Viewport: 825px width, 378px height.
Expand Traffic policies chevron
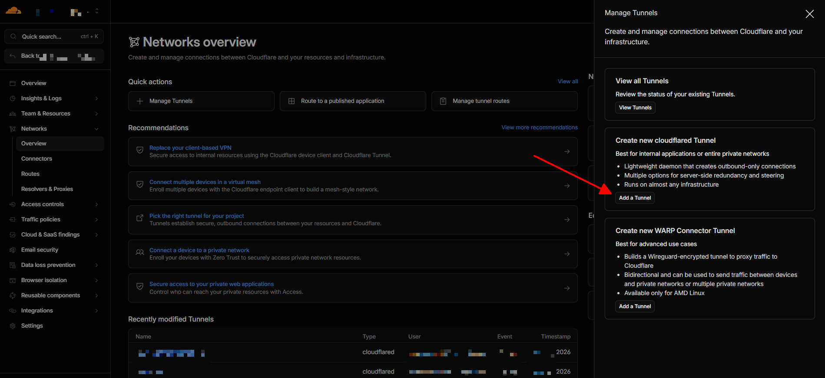[96, 220]
